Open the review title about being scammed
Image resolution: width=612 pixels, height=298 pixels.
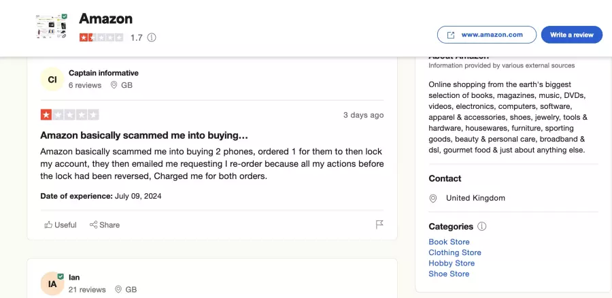click(144, 135)
